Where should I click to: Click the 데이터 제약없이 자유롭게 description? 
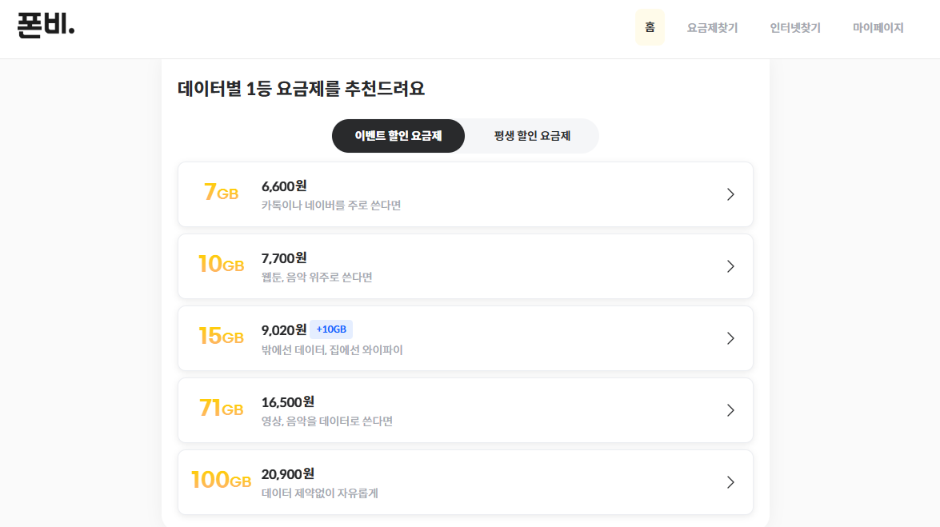[x=319, y=493]
